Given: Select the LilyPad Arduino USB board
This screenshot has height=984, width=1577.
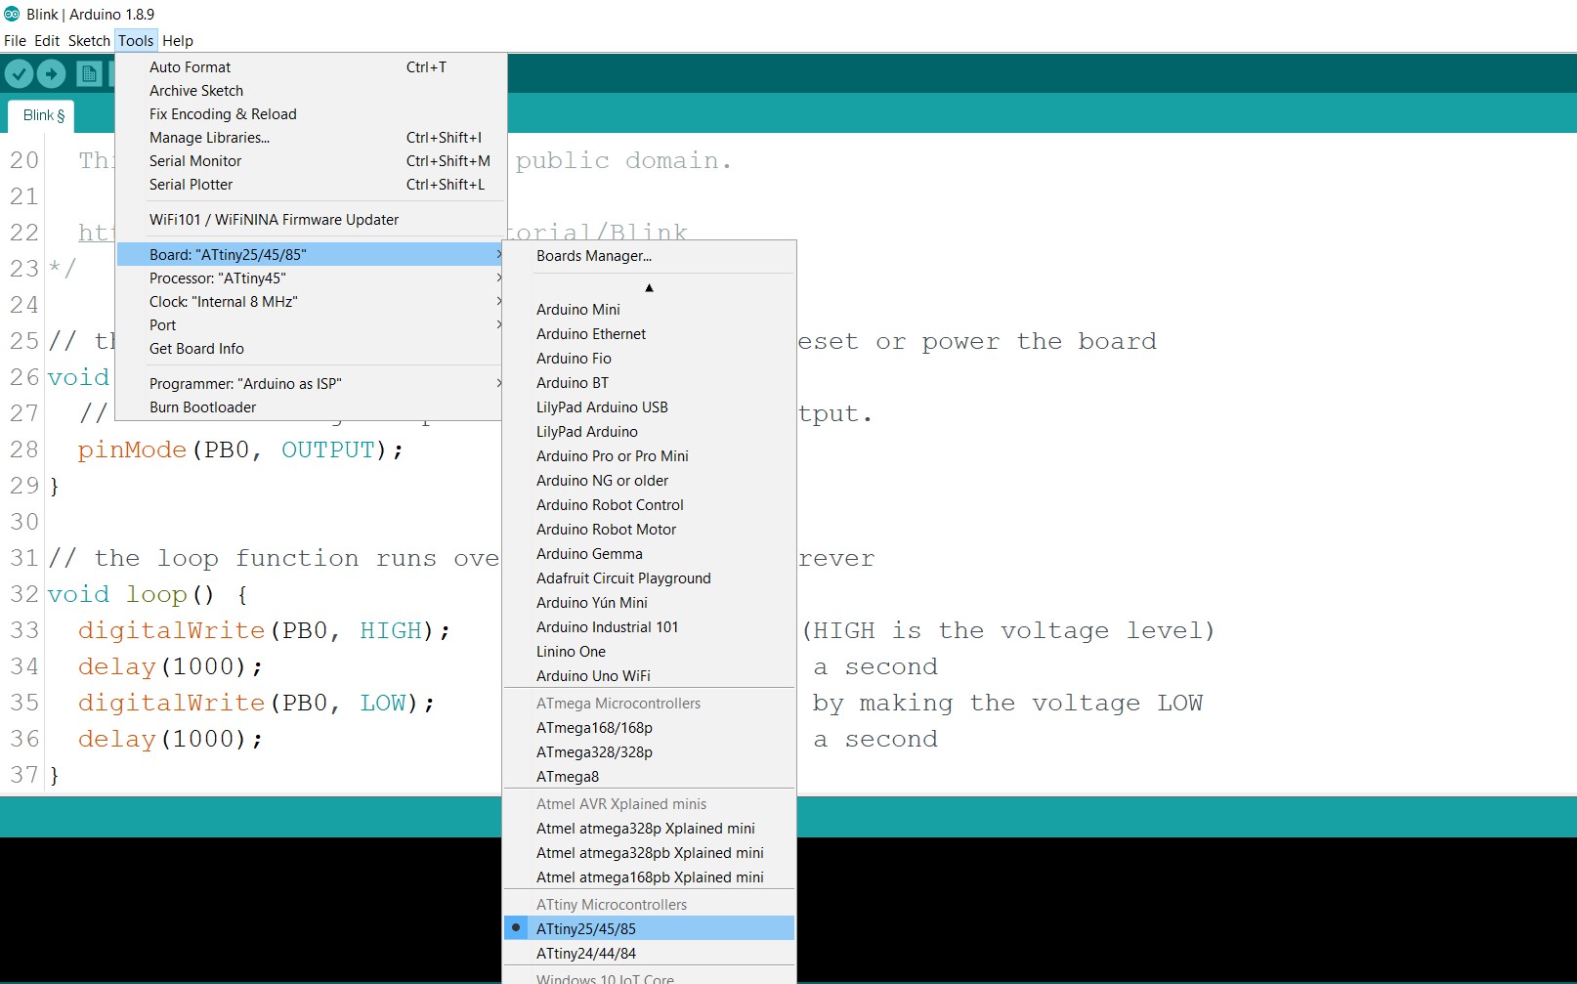Looking at the screenshot, I should [649, 407].
